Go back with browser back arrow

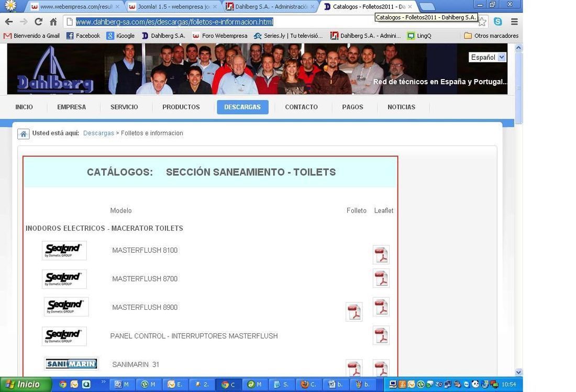9,21
